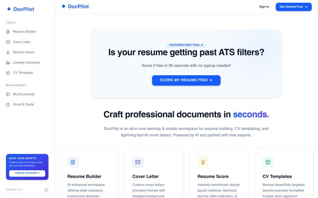
Task: Go to LinkedIn Summary in sidebar
Action: click(27, 63)
